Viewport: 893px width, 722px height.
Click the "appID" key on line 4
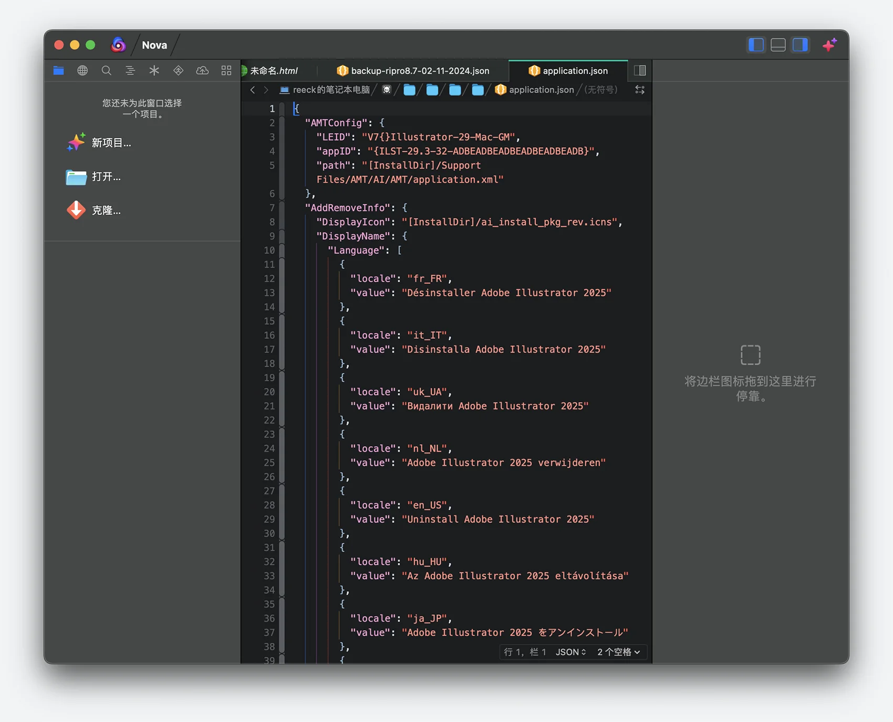coord(336,151)
